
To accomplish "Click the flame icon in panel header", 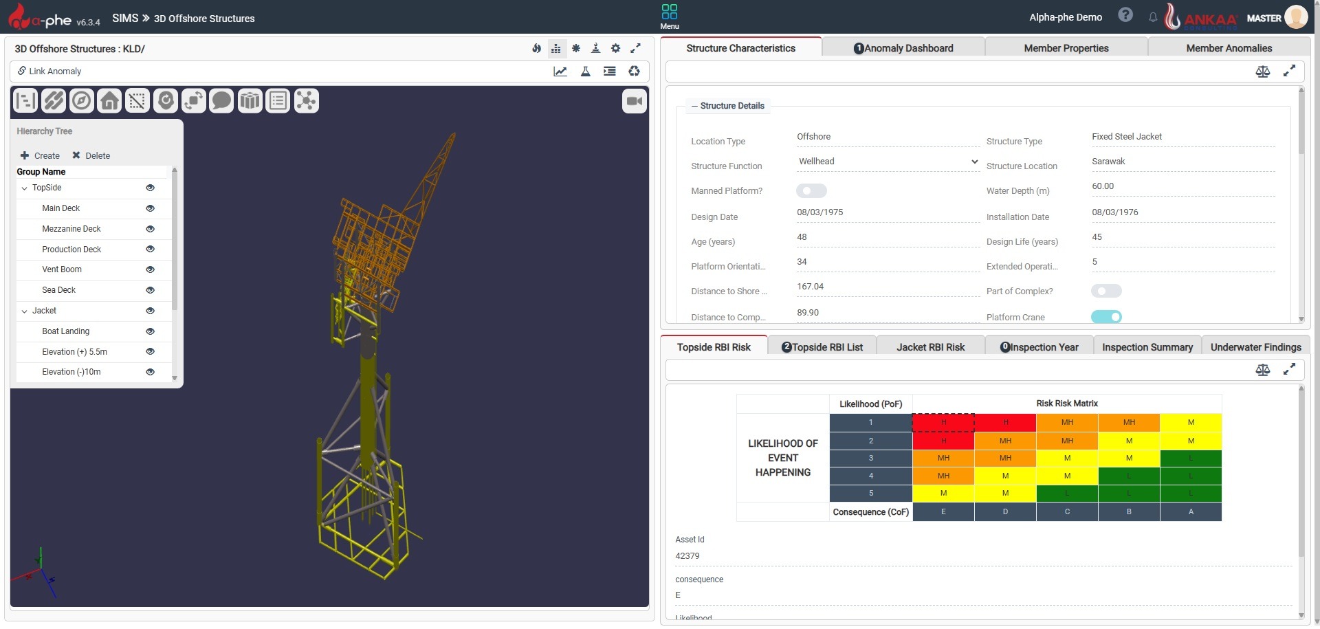I will [x=536, y=48].
